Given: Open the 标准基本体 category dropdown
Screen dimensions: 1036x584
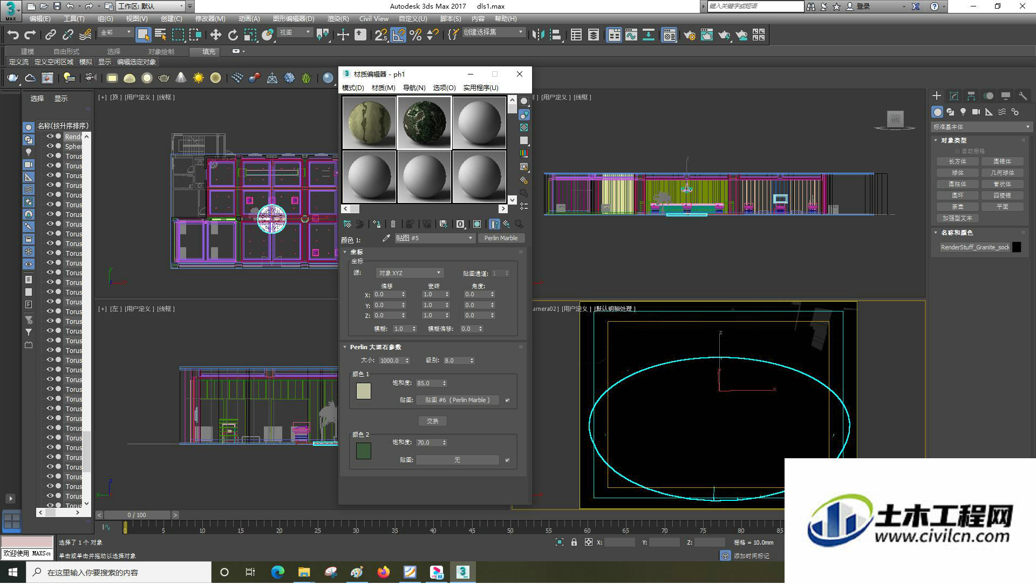Looking at the screenshot, I should [981, 127].
